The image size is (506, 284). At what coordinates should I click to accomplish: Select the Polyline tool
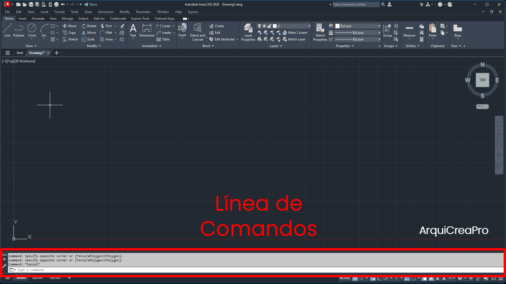click(19, 30)
